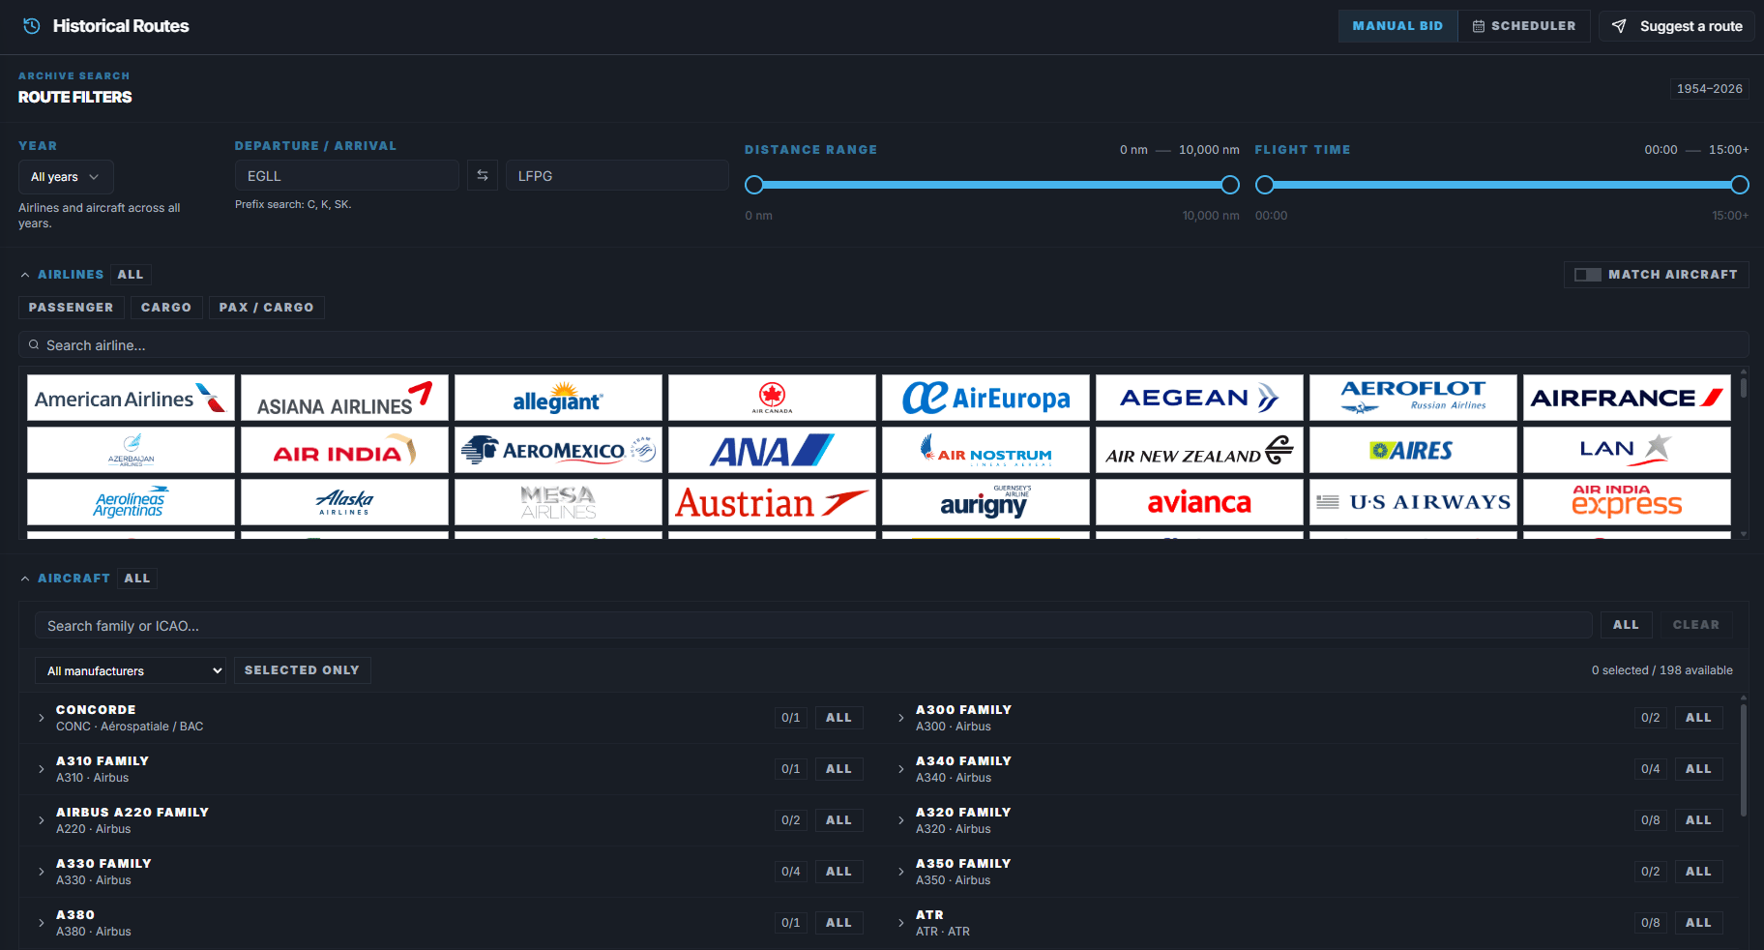Screen dimensions: 1764x950
Task: Select all in the A350 Family row
Action: coord(1698,872)
